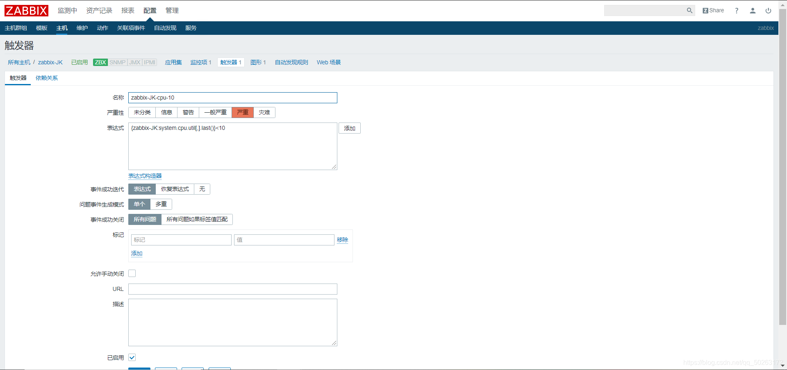This screenshot has width=787, height=370.
Task: Open the help question mark icon
Action: pos(737,11)
